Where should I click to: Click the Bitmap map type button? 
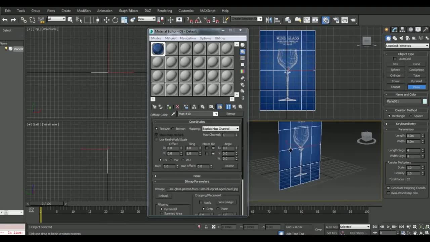(x=231, y=114)
